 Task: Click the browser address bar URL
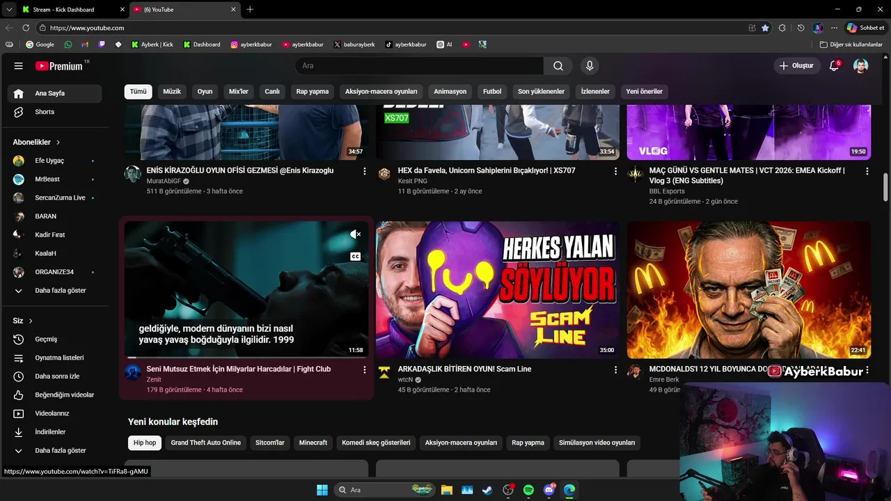click(x=87, y=28)
